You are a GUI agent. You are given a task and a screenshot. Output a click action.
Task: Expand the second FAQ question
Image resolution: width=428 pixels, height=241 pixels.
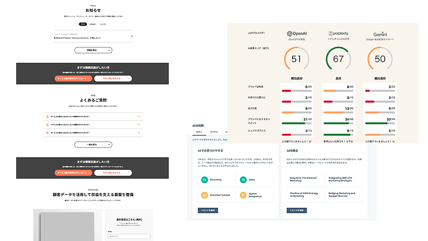pos(139,125)
